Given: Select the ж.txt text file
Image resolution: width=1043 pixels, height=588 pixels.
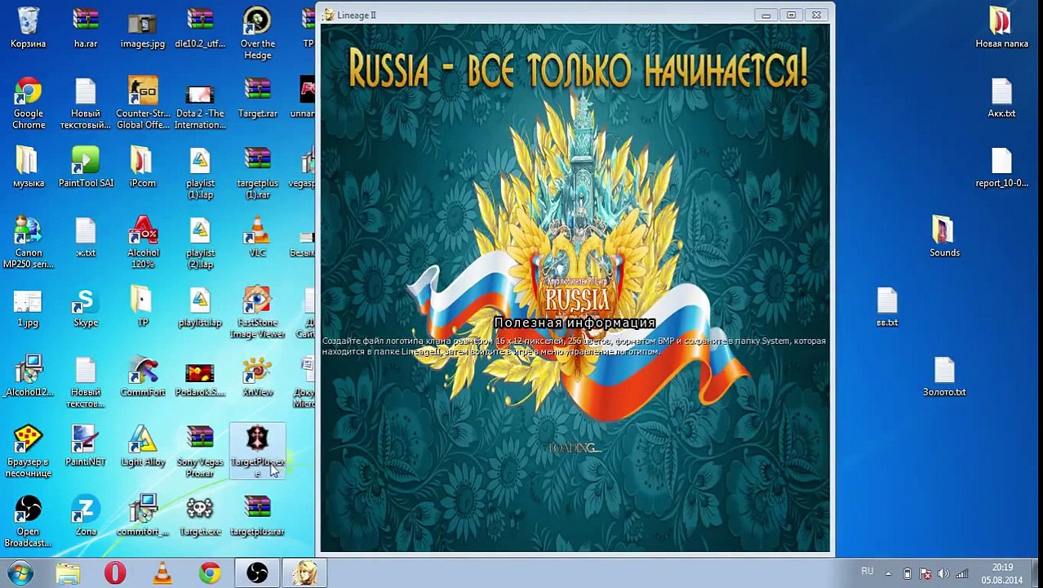Looking at the screenshot, I should point(85,237).
